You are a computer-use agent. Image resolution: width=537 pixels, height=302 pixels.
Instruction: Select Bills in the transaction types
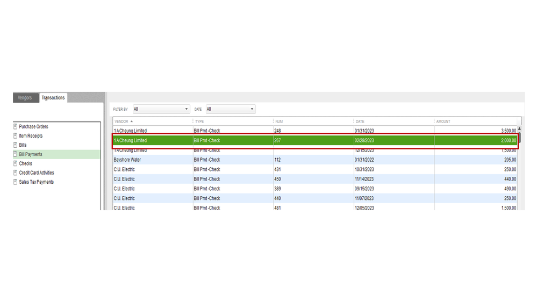tap(23, 145)
